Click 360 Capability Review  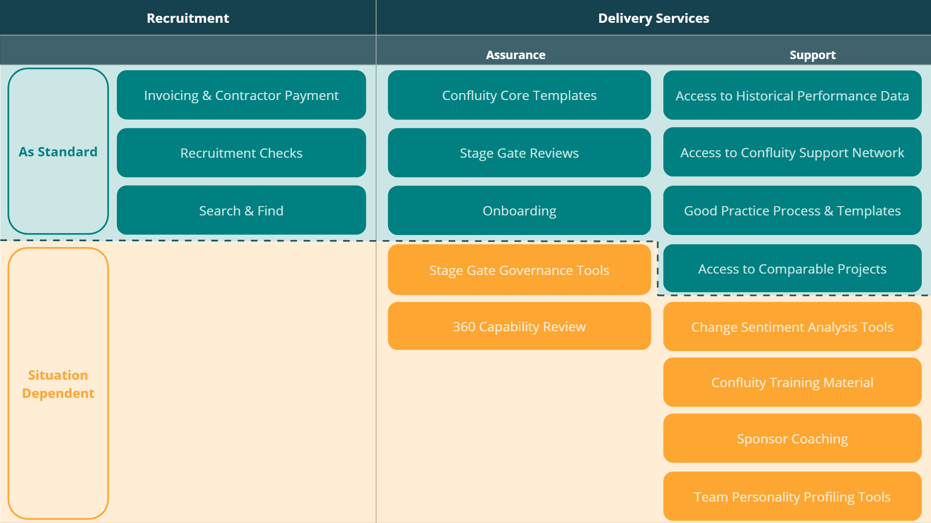(x=519, y=326)
